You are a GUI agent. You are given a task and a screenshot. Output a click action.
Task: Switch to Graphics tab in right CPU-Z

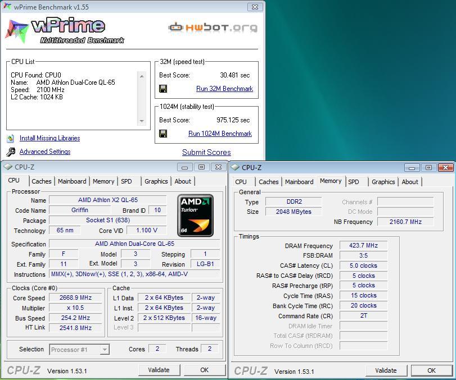click(383, 182)
